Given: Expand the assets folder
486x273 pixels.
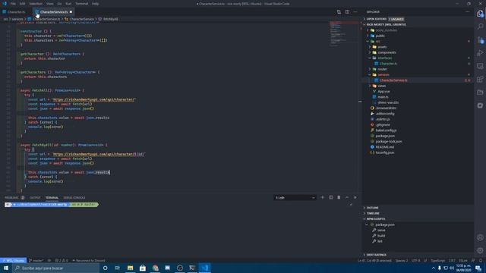Looking at the screenshot, I should [382, 47].
